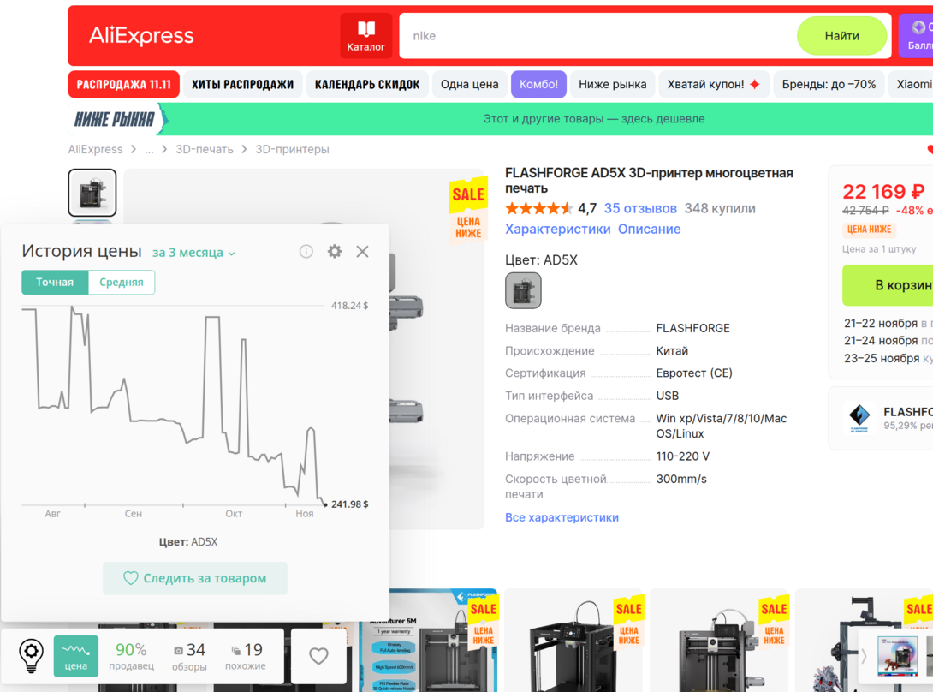Add to favorites with heart icon in bottom bar
933x692 pixels.
coord(318,656)
